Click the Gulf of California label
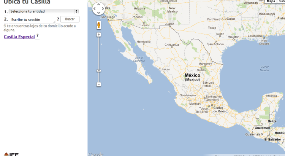The width and height of the screenshot is (285, 156). click(139, 59)
